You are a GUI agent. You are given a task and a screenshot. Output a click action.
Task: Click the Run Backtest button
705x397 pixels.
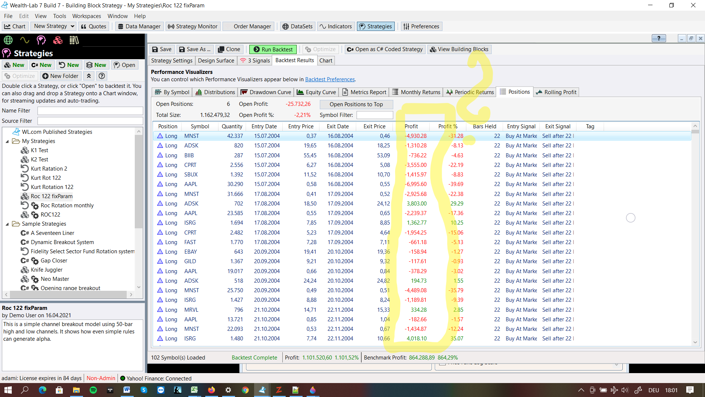tap(273, 49)
